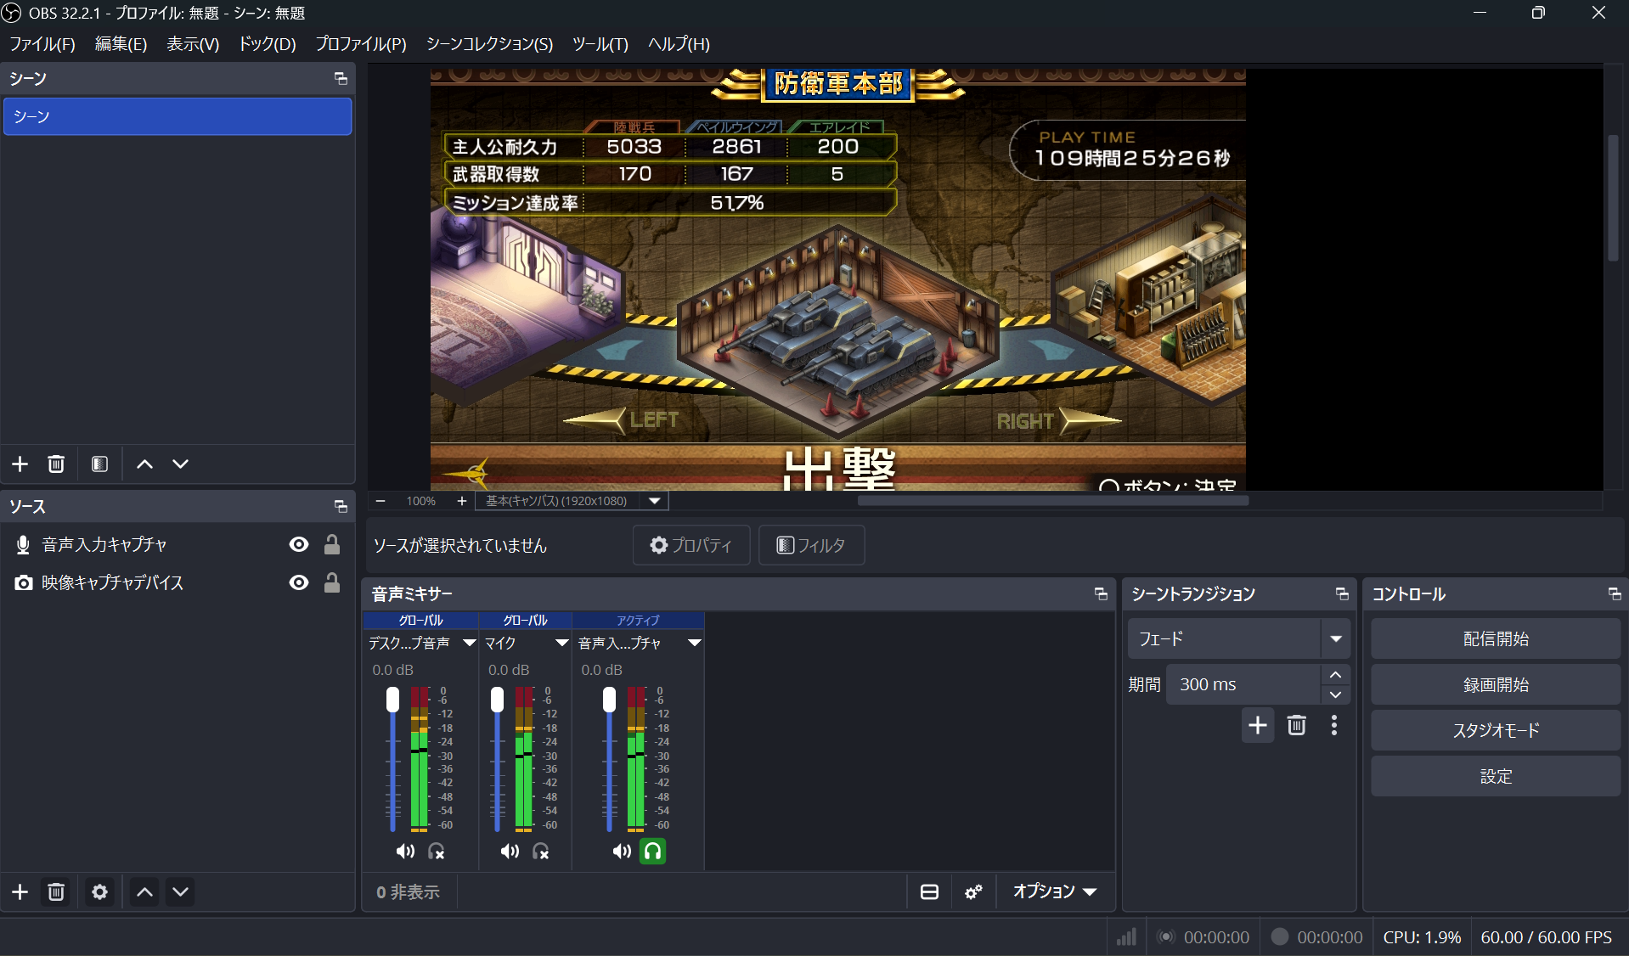Screen dimensions: 1629x956
Task: Open the ドック(D) menu
Action: click(x=268, y=44)
